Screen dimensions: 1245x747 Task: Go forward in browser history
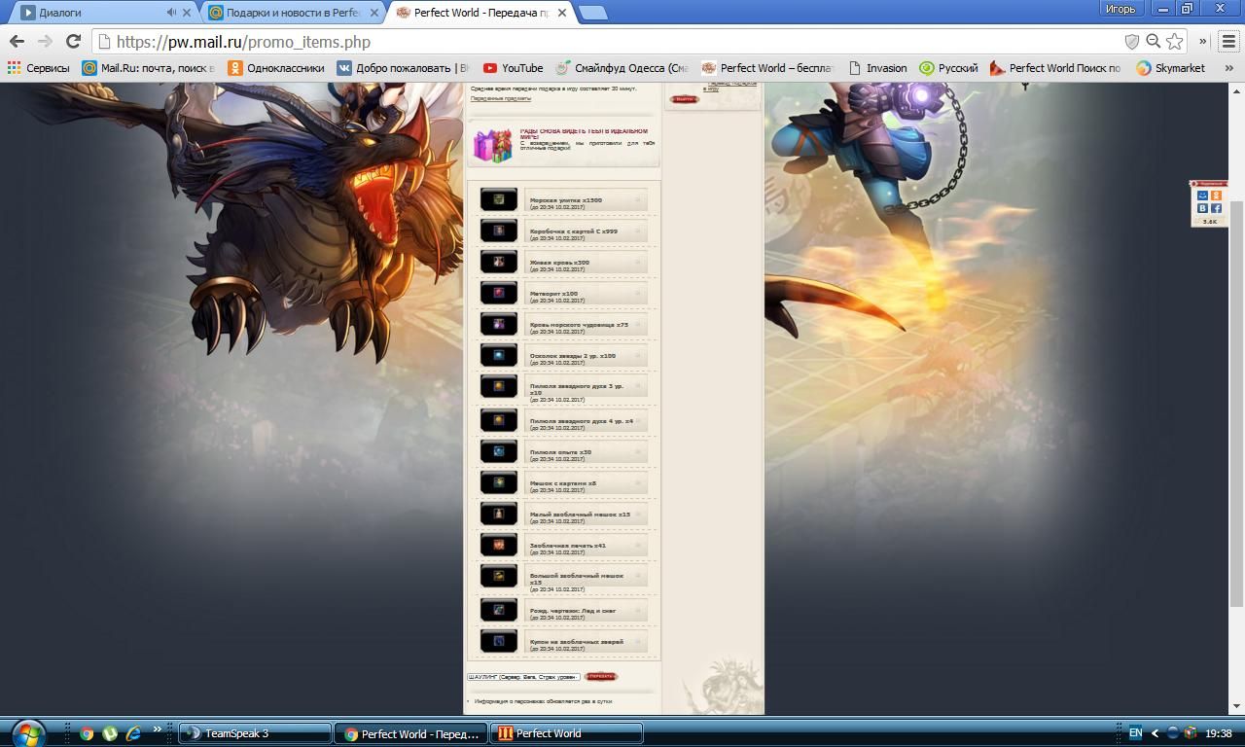[45, 41]
